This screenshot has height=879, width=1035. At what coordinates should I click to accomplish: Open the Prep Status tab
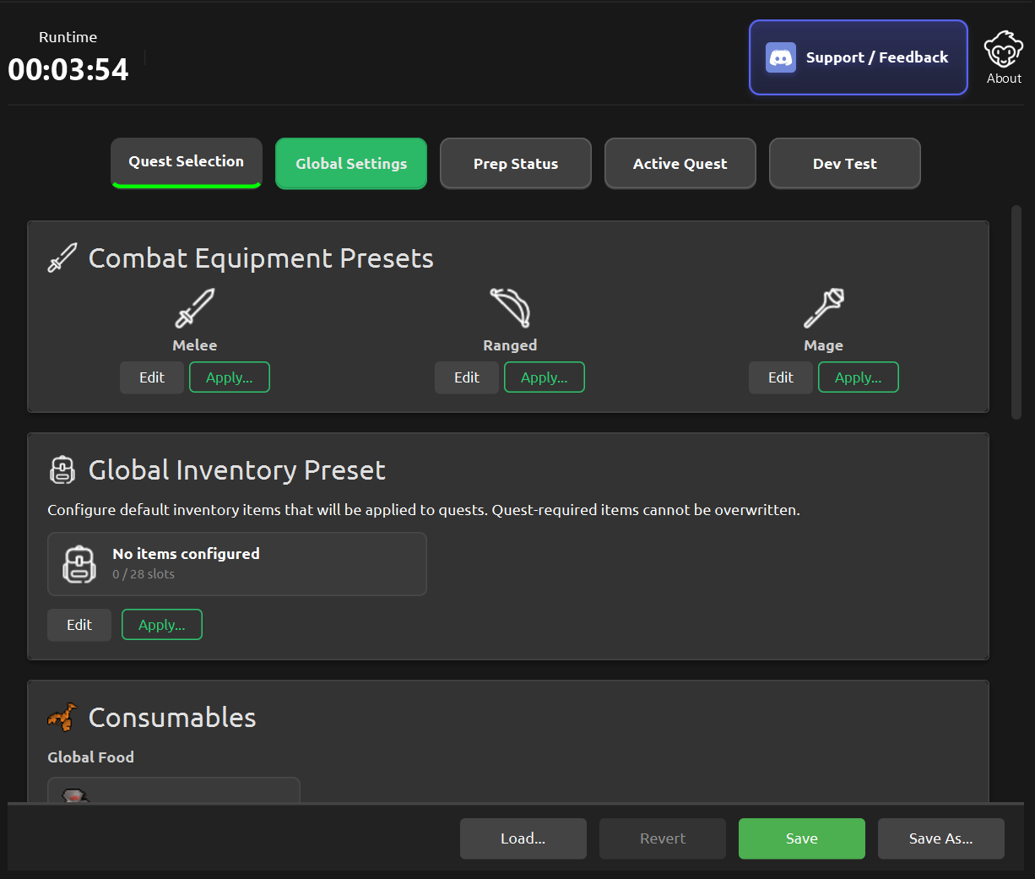(516, 164)
